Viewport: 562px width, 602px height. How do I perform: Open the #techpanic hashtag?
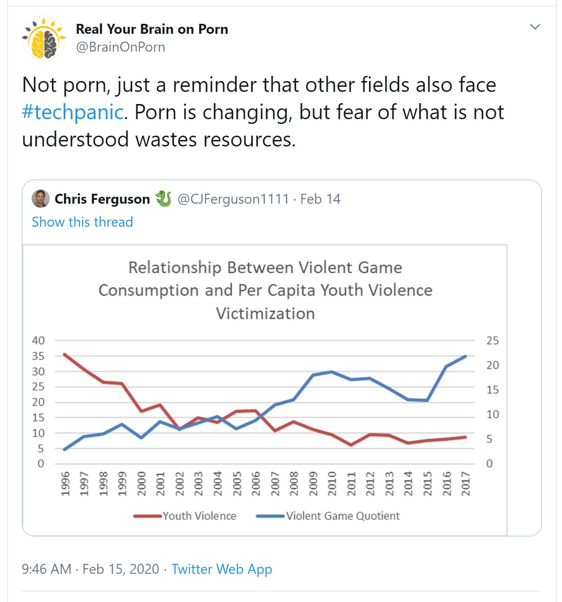[73, 112]
